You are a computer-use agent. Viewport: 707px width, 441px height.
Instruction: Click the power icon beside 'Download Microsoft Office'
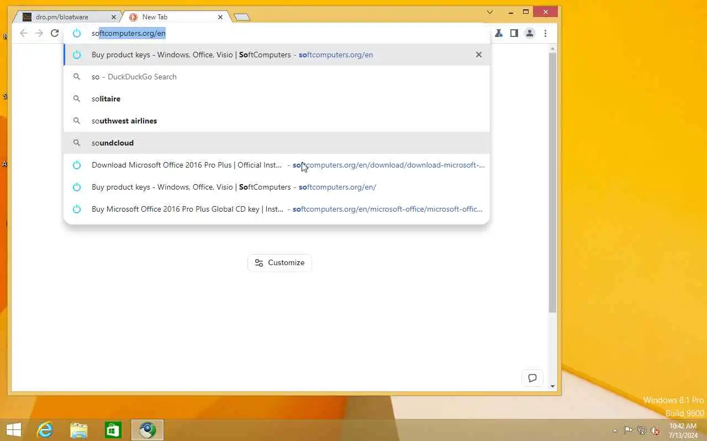pos(77,165)
